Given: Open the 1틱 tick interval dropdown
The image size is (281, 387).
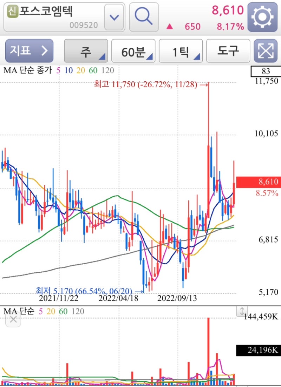Looking at the screenshot, I should [181, 51].
